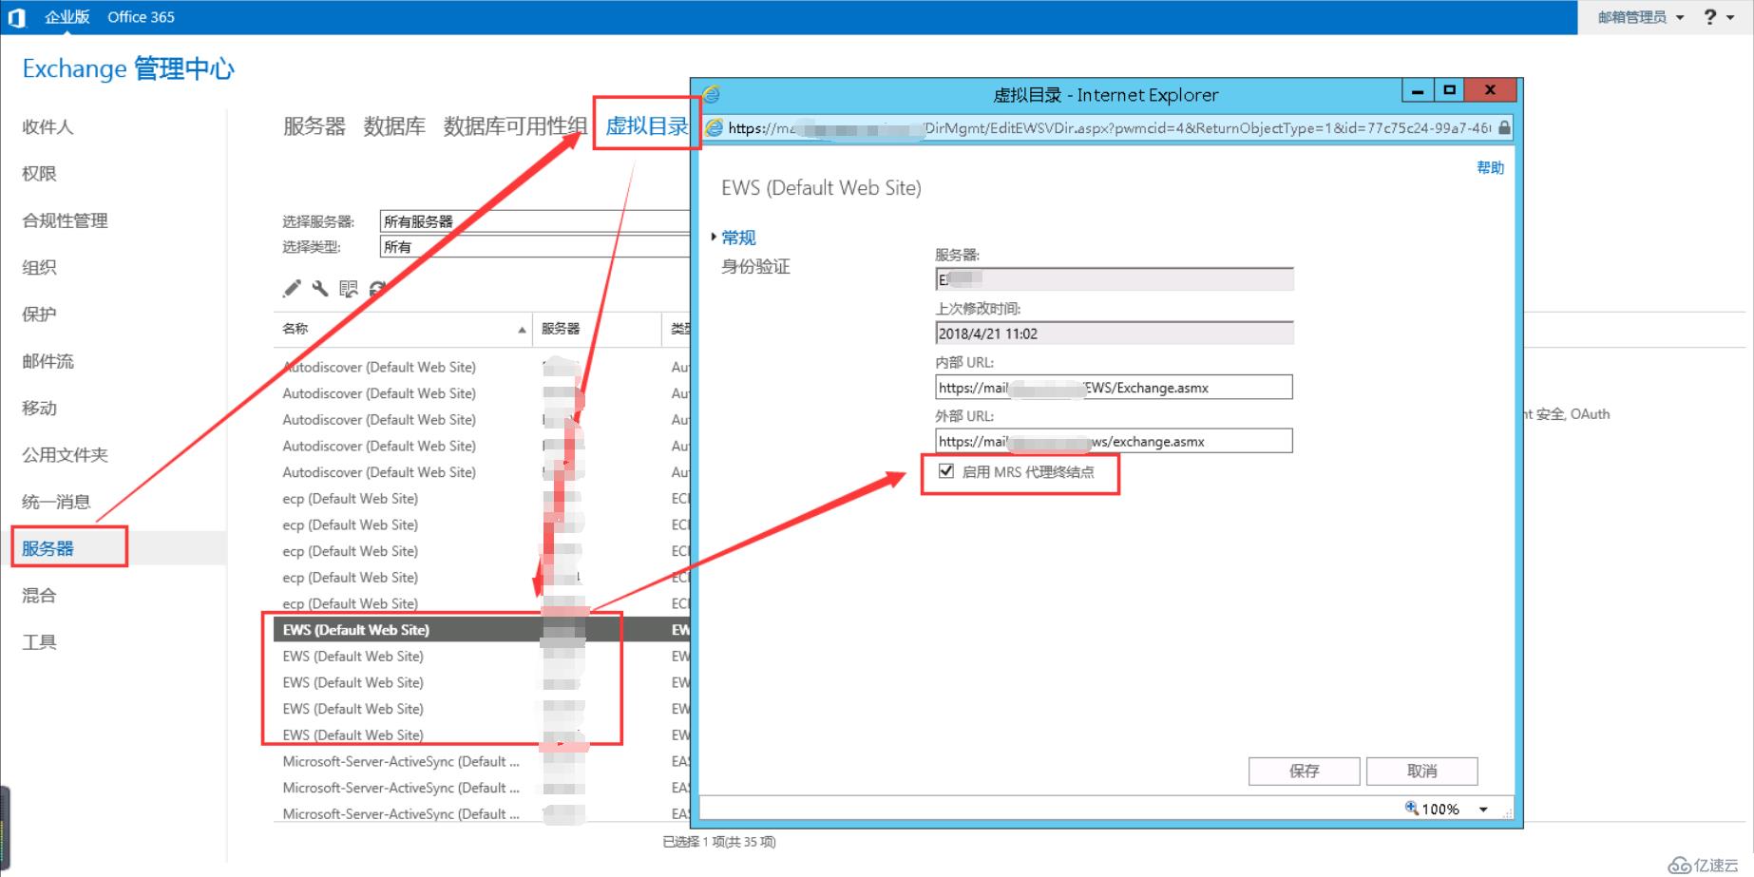The width and height of the screenshot is (1754, 877).
Task: Click the zoom magnifier icon at 100%
Action: (1412, 808)
